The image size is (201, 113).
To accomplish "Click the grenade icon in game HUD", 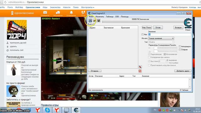I will pyautogui.click(x=84, y=97).
